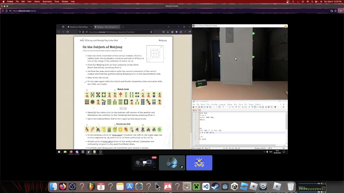This screenshot has height=193, width=344.
Task: Open tab list chevron in streamed Firefox
Action: point(169,27)
